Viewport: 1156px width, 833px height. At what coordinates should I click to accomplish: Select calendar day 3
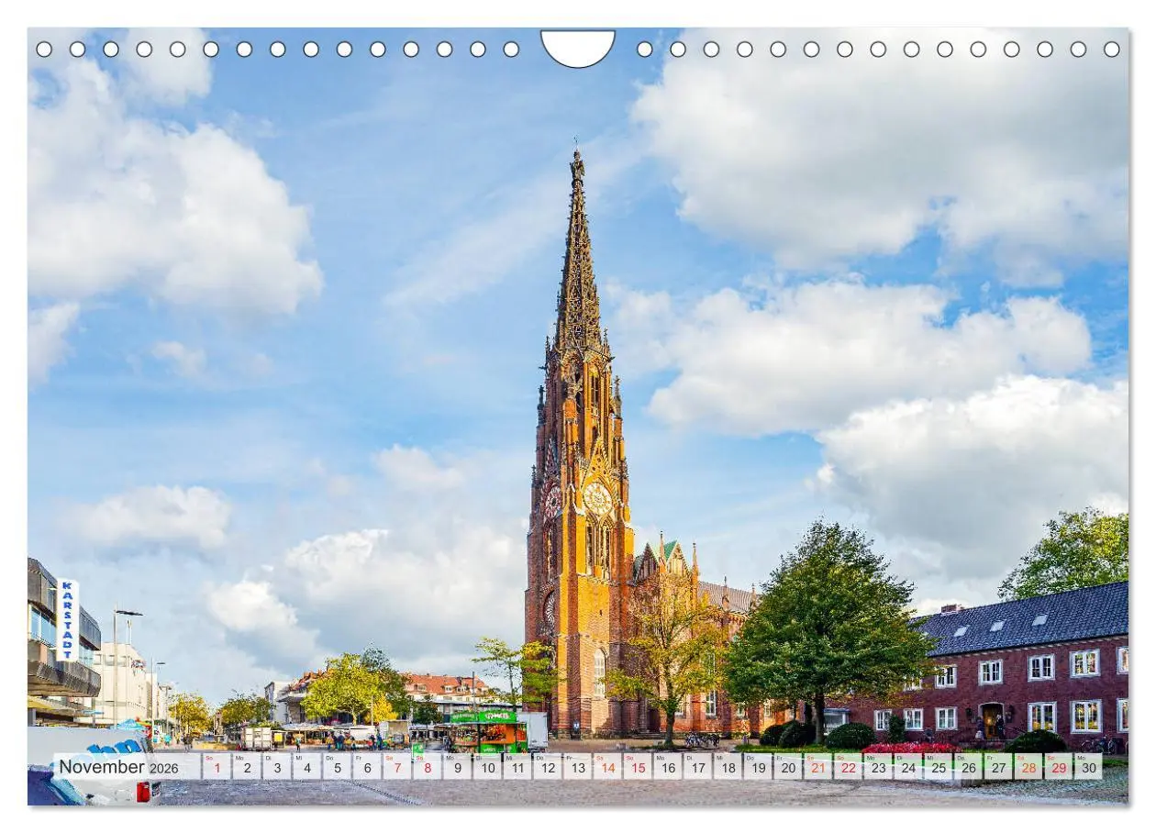277,767
